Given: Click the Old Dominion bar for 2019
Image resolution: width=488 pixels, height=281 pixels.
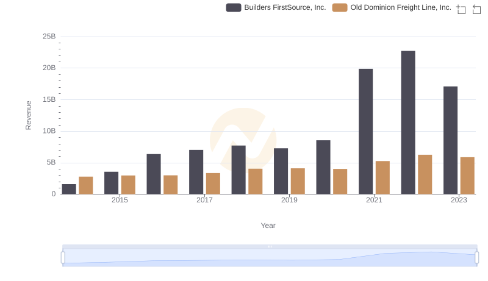Looking at the screenshot, I should click(298, 181).
